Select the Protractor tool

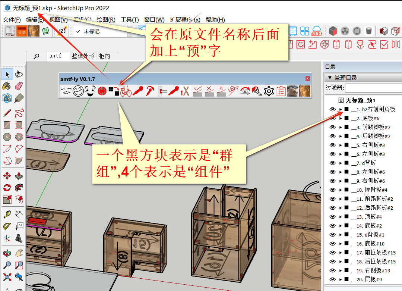7,226
